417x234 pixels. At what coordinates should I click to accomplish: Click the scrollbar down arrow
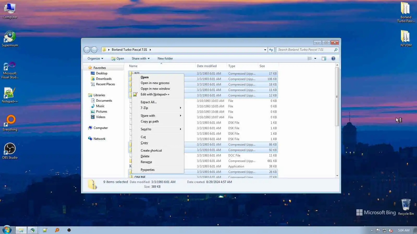coord(337,176)
